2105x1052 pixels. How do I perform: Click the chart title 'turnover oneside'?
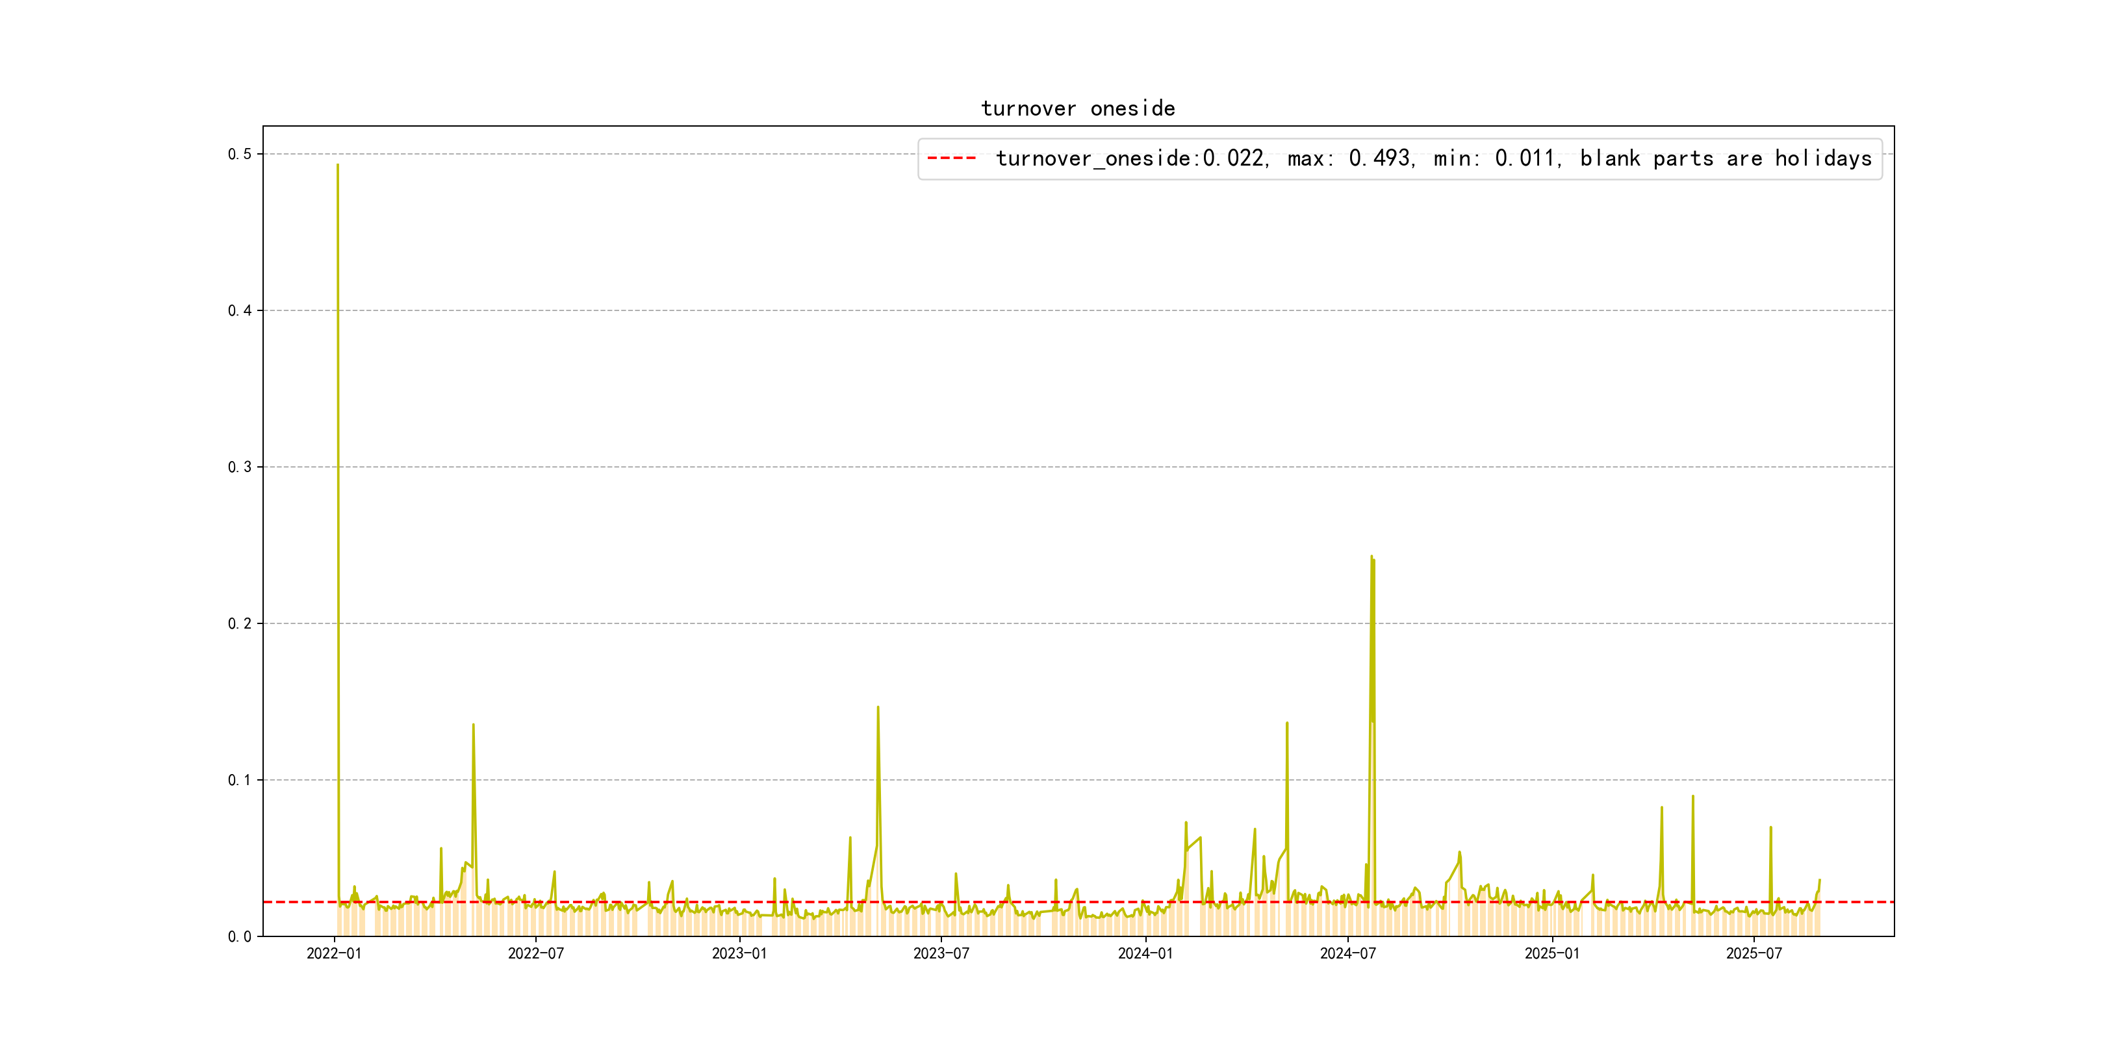coord(1077,108)
